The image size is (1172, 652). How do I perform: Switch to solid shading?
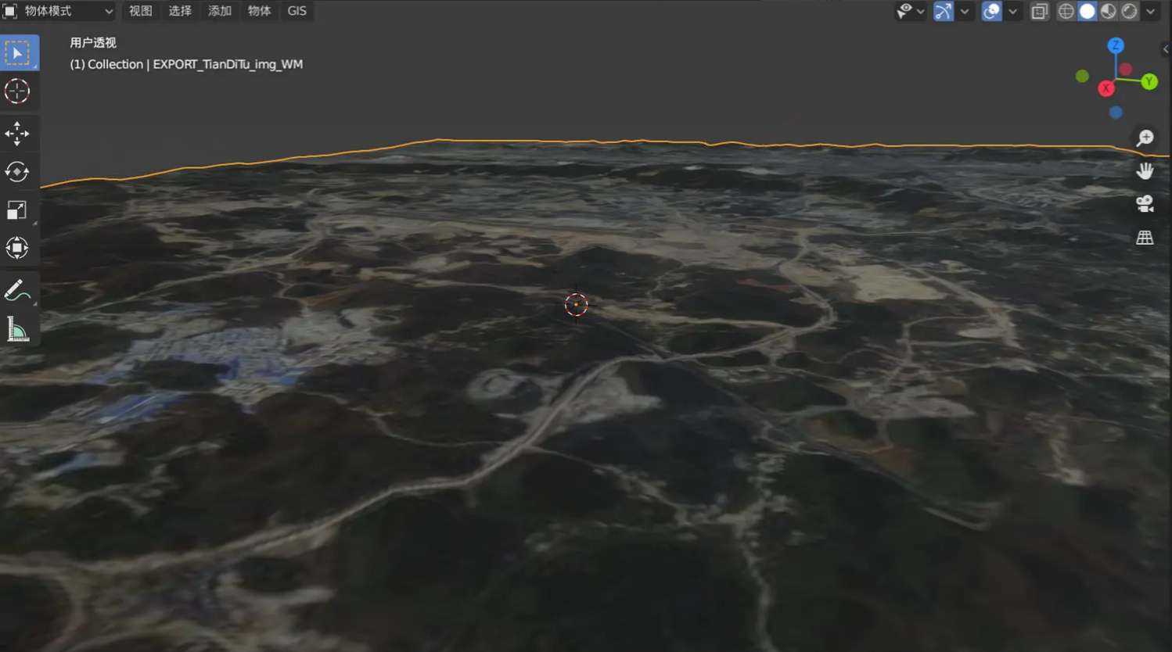click(1088, 11)
